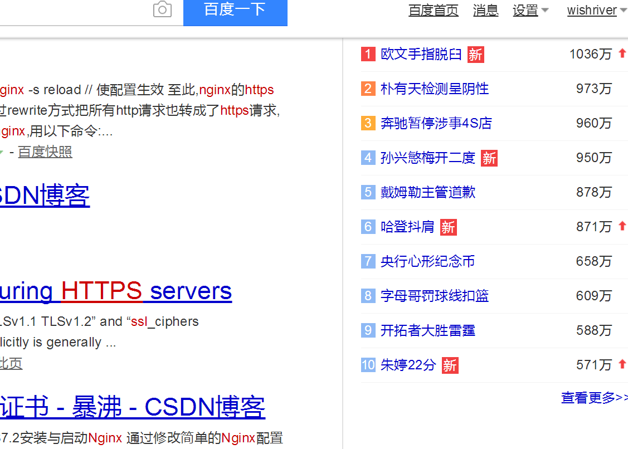Click the 878万 search count
The height and width of the screenshot is (449, 628).
(594, 192)
